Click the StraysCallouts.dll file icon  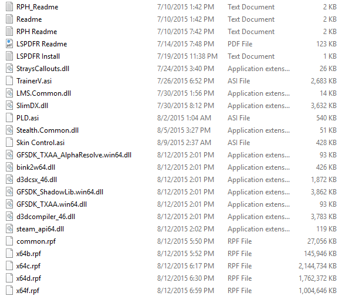tap(9, 69)
